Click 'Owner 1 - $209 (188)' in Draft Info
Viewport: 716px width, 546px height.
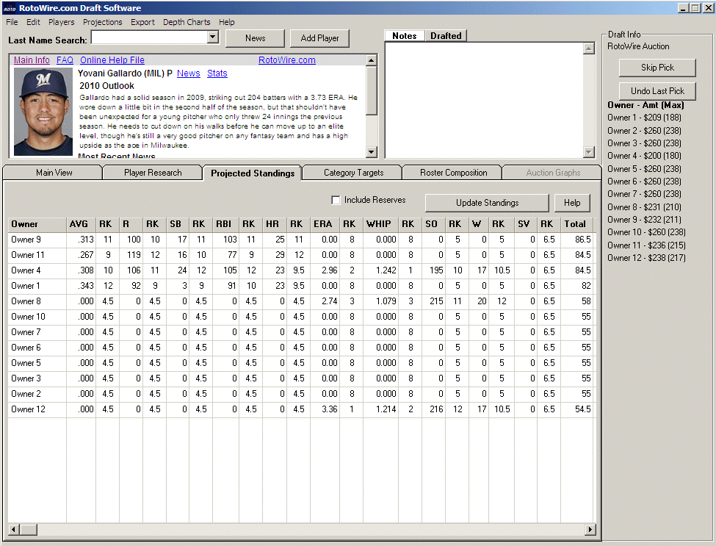pyautogui.click(x=644, y=118)
